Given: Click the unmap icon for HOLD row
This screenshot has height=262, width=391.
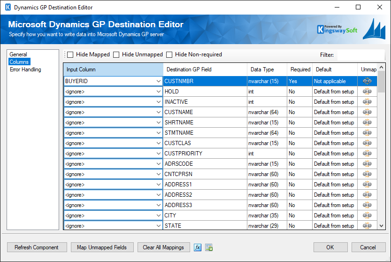Looking at the screenshot, I should [x=367, y=92].
